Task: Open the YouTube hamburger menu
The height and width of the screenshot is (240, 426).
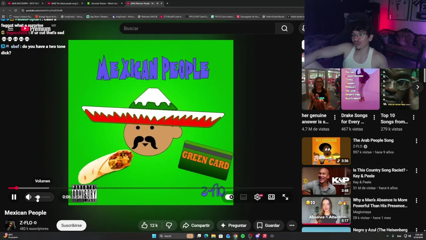Action: pos(10,29)
